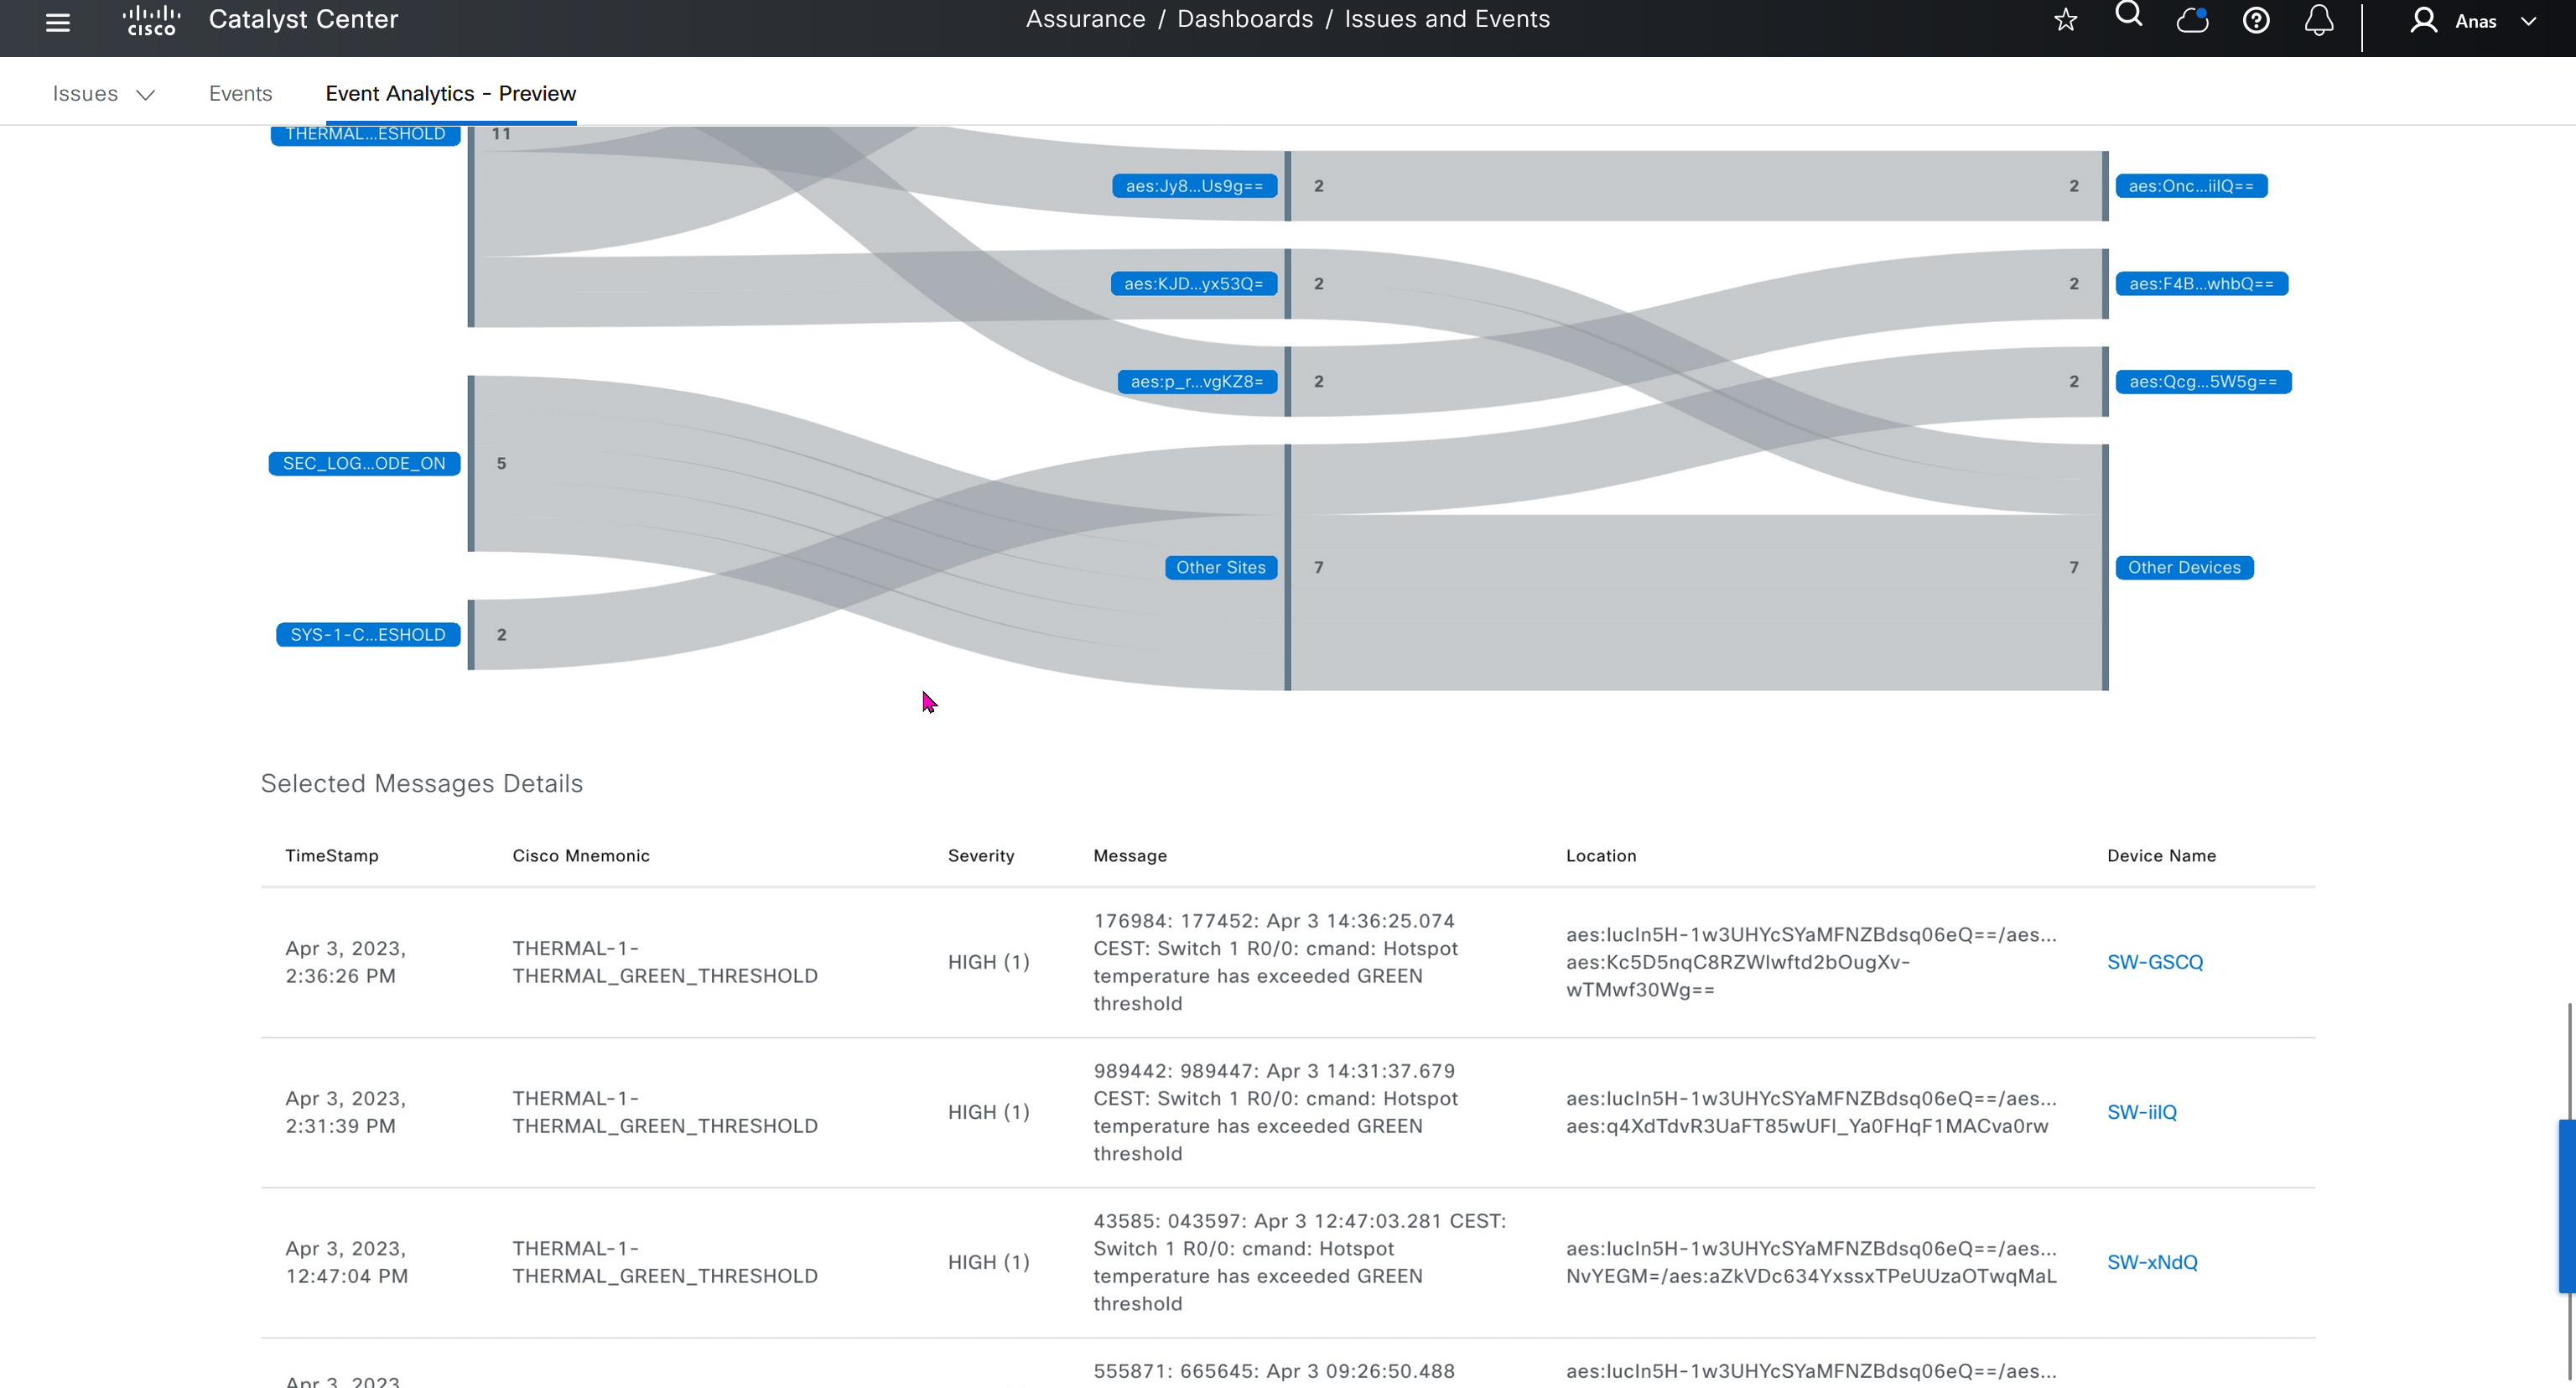Click the Severity column header
This screenshot has height=1388, width=2576.
point(980,856)
